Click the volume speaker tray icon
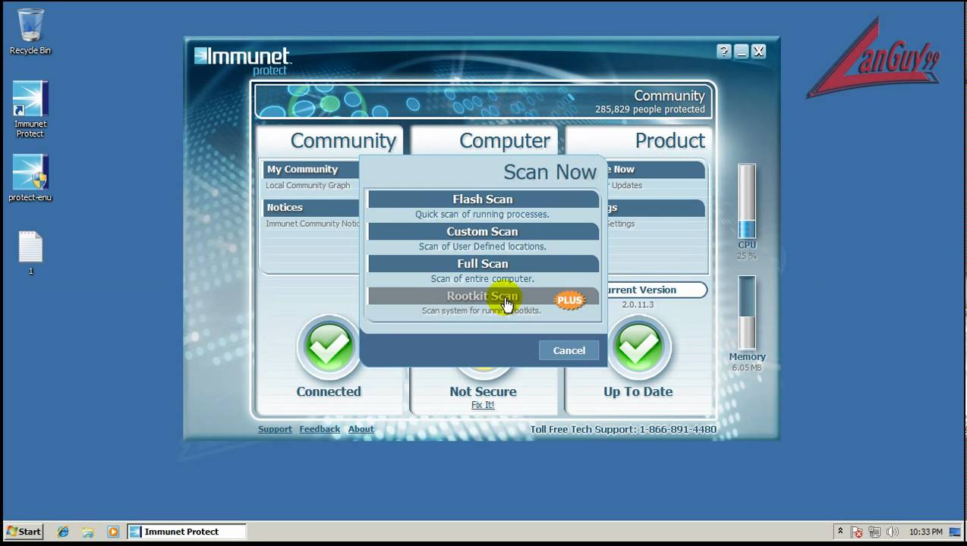Image resolution: width=967 pixels, height=546 pixels. point(893,532)
